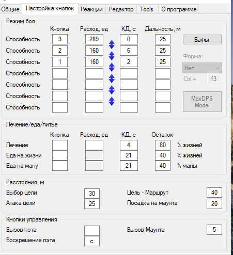233x255 pixels.
Task: Click swap arrows between ability rows 4 and 5
Action: click(x=112, y=78)
